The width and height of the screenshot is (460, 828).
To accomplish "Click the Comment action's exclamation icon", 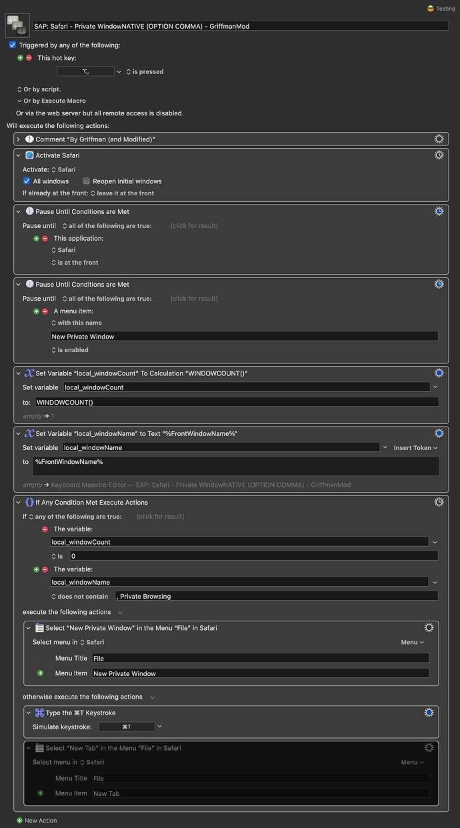I will click(29, 139).
